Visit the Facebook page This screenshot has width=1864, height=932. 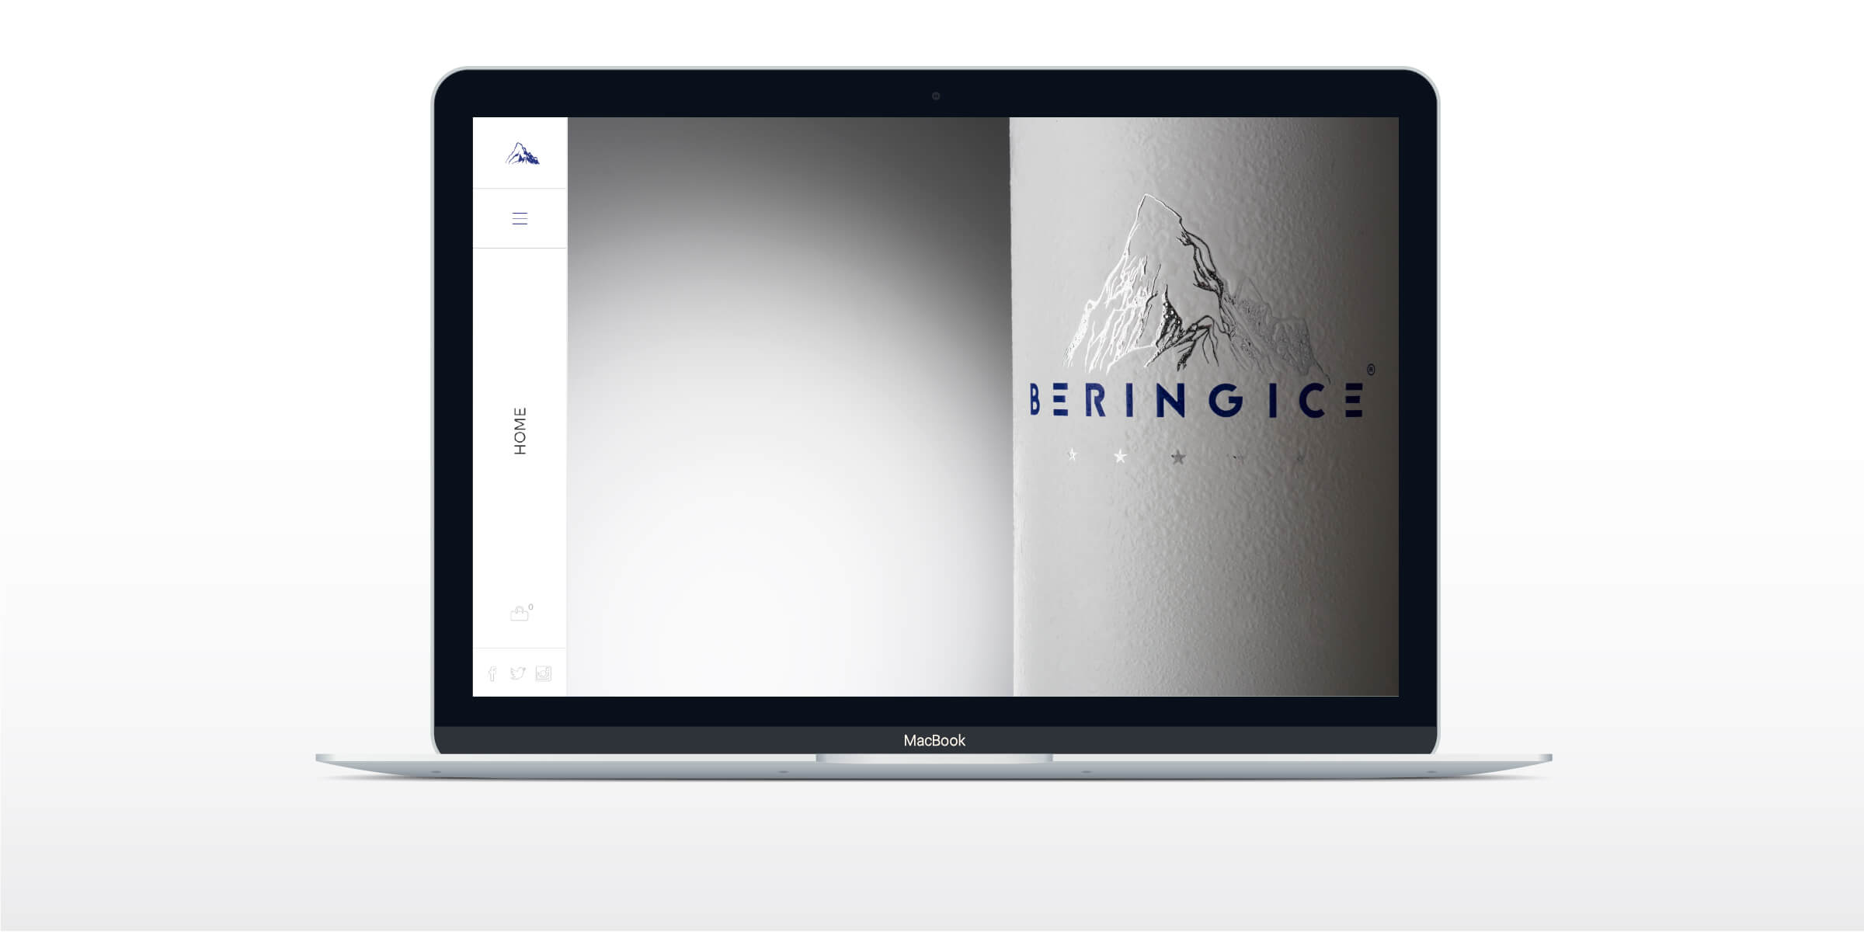492,673
